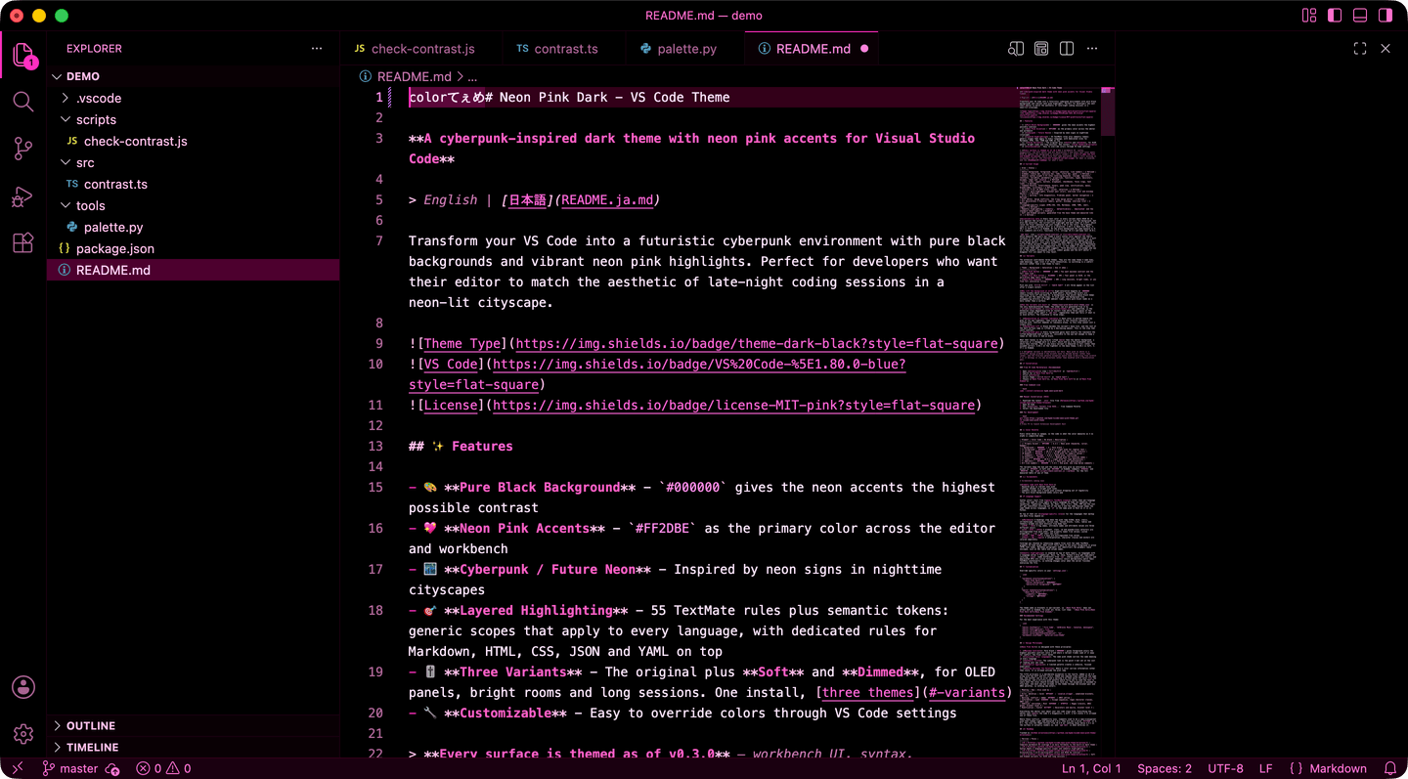The width and height of the screenshot is (1408, 779).
Task: Publish branch using cloud upload icon
Action: (112, 769)
